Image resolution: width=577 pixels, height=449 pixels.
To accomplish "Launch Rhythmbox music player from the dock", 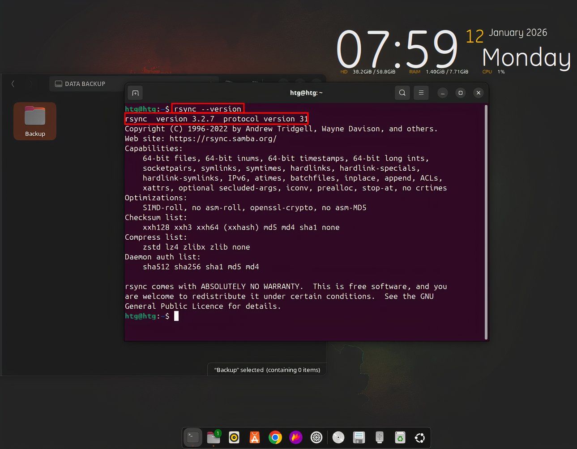I will (234, 437).
